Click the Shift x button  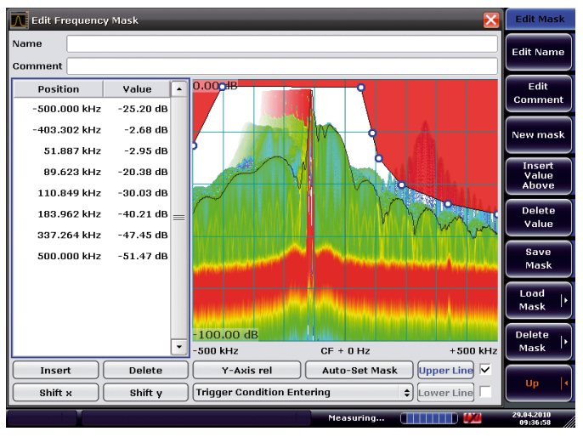pyautogui.click(x=55, y=393)
